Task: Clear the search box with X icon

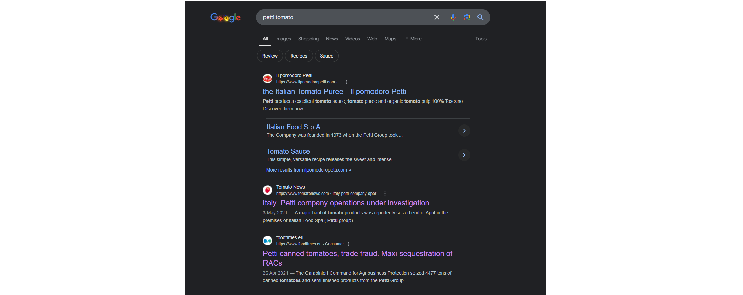Action: [437, 17]
